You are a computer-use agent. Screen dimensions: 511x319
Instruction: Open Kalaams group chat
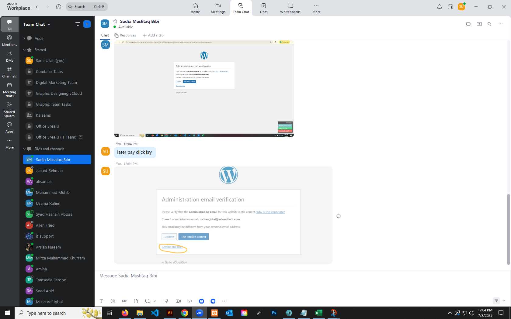[57, 115]
